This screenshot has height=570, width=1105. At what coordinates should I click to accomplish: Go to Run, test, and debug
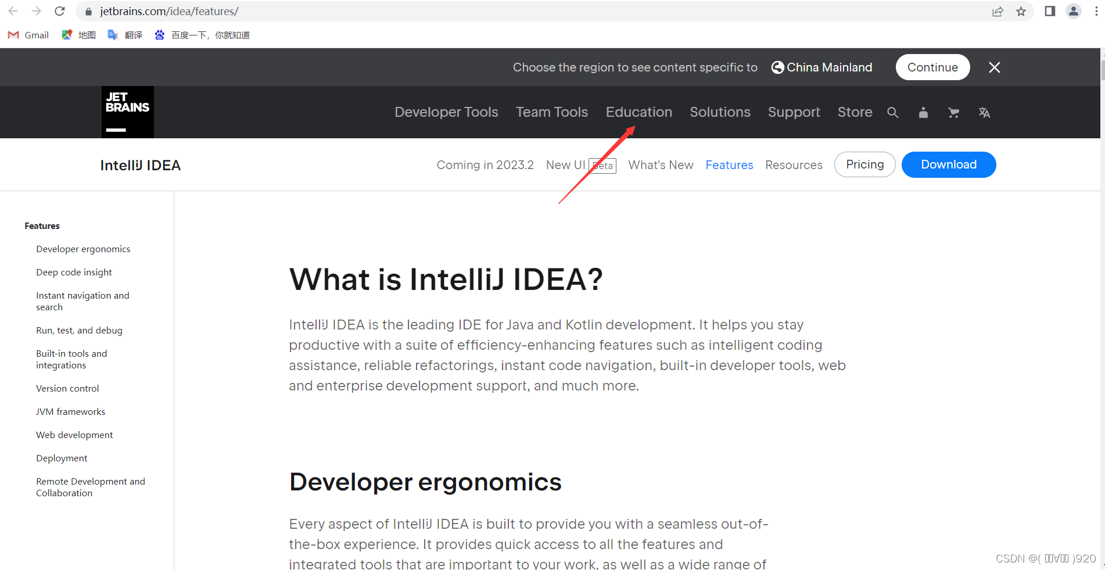(x=79, y=331)
